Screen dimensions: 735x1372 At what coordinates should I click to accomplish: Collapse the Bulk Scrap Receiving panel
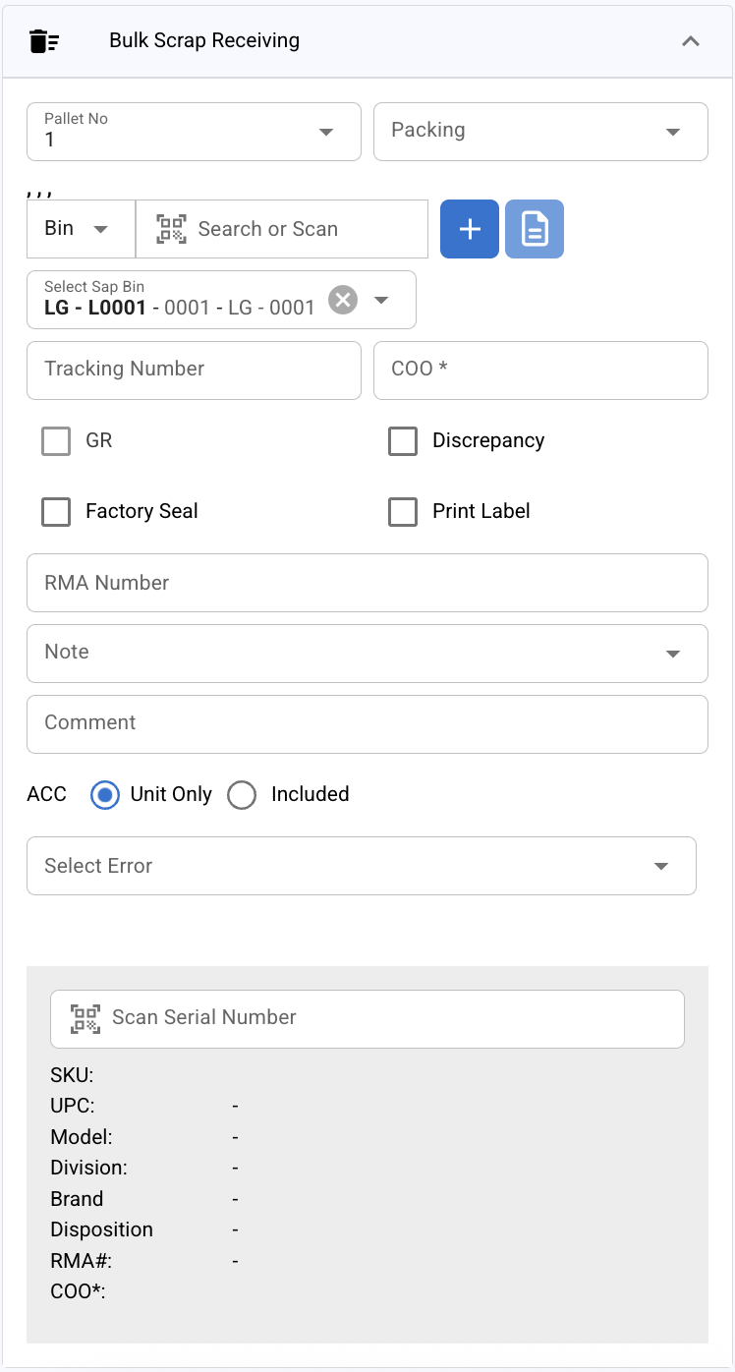691,41
